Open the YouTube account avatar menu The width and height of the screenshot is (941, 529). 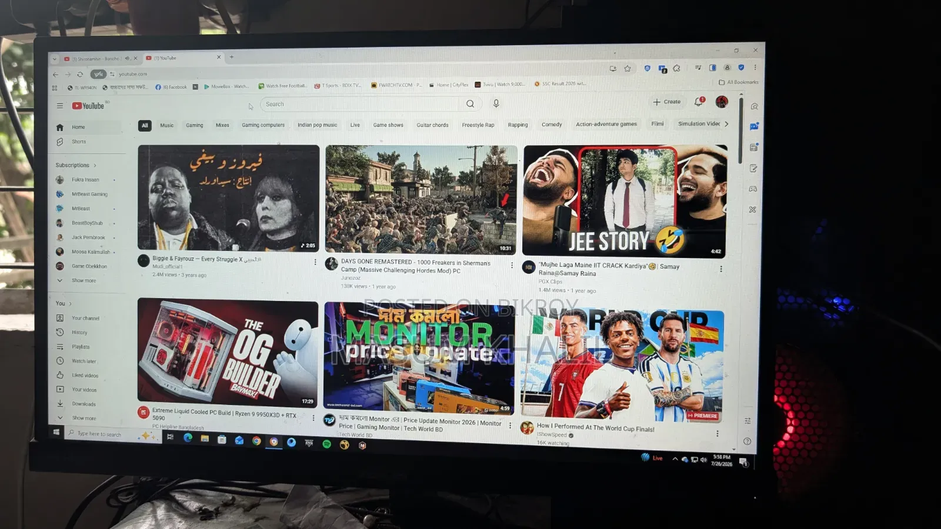click(722, 102)
